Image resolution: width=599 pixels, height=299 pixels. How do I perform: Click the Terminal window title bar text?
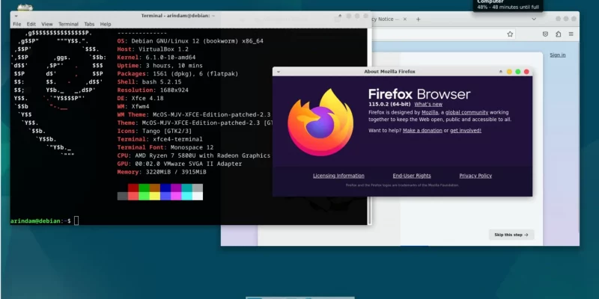click(178, 16)
